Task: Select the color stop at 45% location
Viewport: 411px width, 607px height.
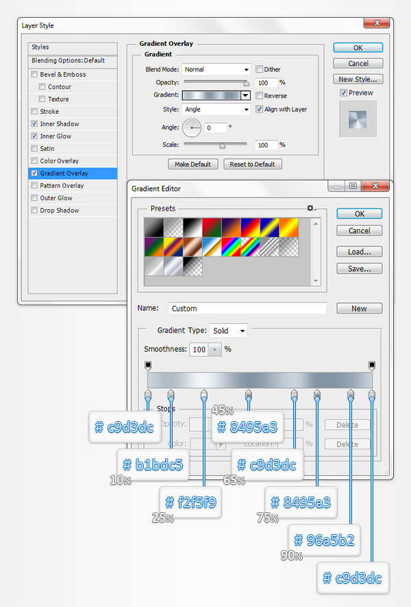Action: pos(249,395)
